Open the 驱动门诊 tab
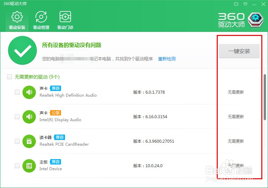Screen dimensions: 268x188 [65, 20]
